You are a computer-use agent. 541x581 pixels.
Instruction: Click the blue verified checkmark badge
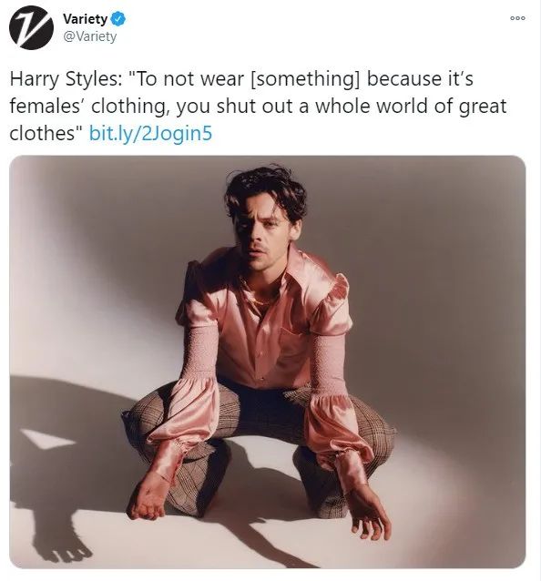(118, 19)
